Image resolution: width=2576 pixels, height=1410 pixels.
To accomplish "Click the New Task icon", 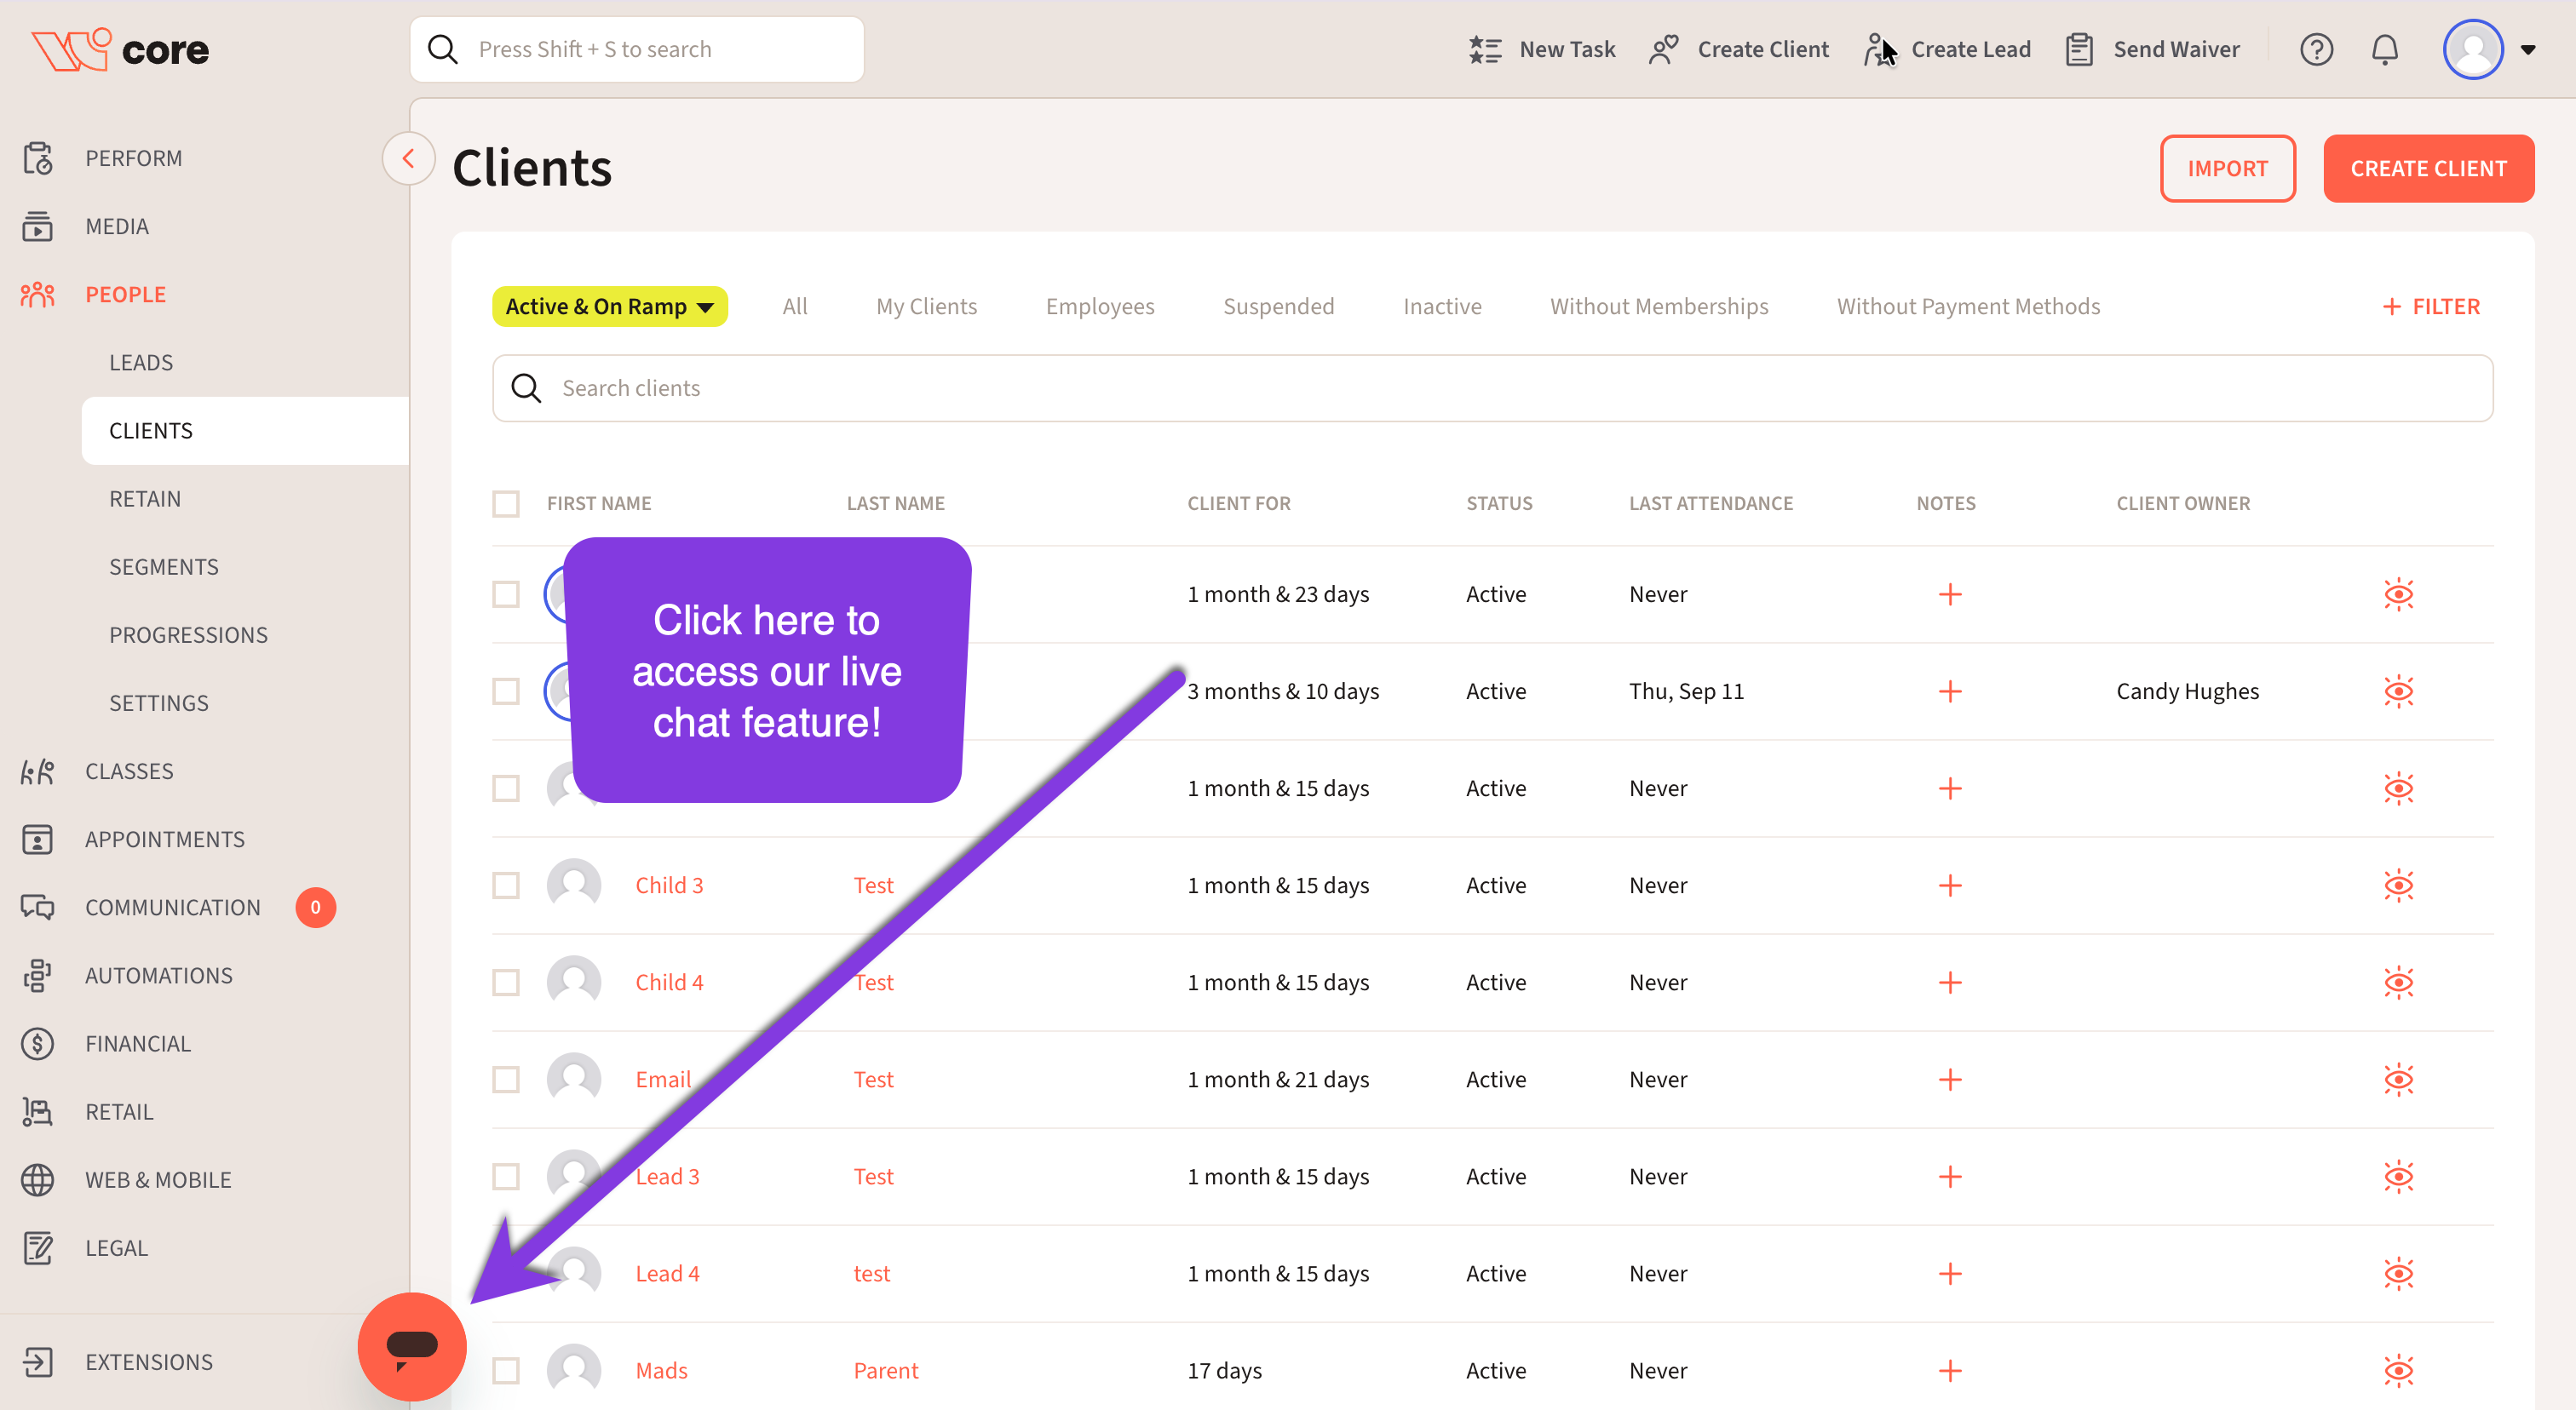I will (x=1485, y=49).
